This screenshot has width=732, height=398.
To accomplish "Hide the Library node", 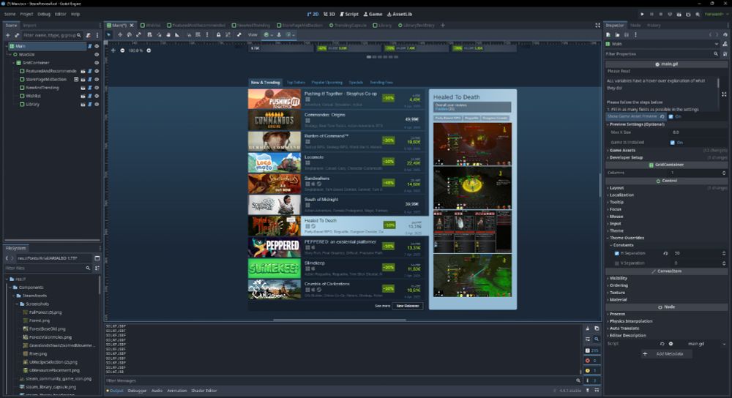I will pos(97,104).
